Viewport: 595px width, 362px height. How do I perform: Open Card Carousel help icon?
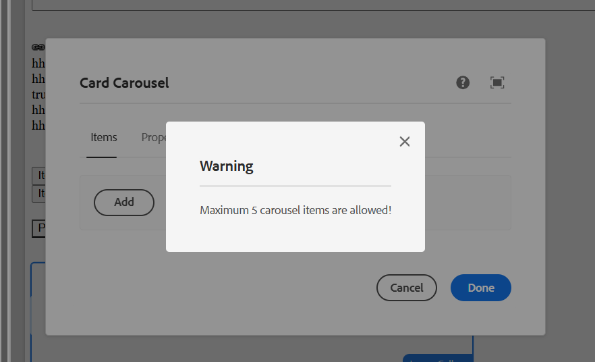point(463,82)
